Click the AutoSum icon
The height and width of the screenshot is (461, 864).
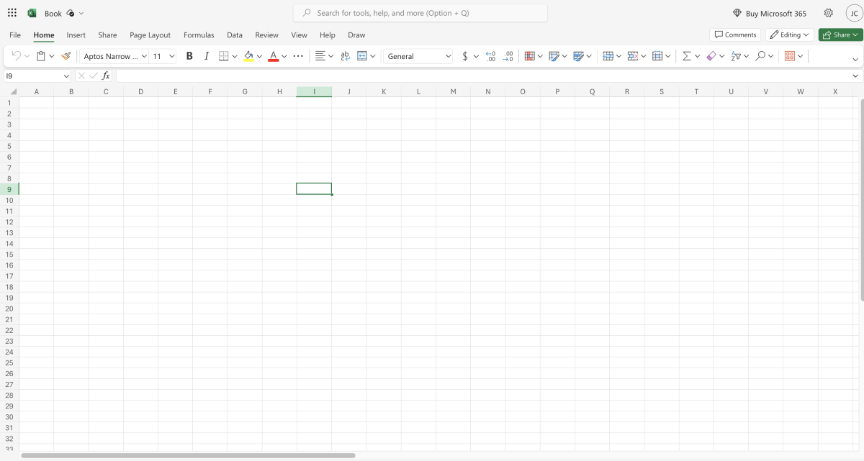click(x=685, y=55)
